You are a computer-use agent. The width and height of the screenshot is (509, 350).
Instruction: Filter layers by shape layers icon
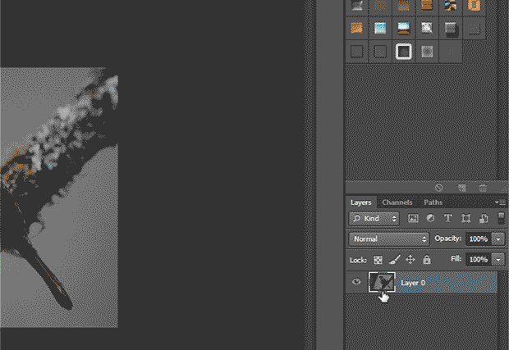(465, 218)
